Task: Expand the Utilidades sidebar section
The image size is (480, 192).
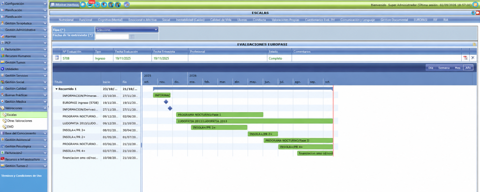Action: click(x=24, y=69)
